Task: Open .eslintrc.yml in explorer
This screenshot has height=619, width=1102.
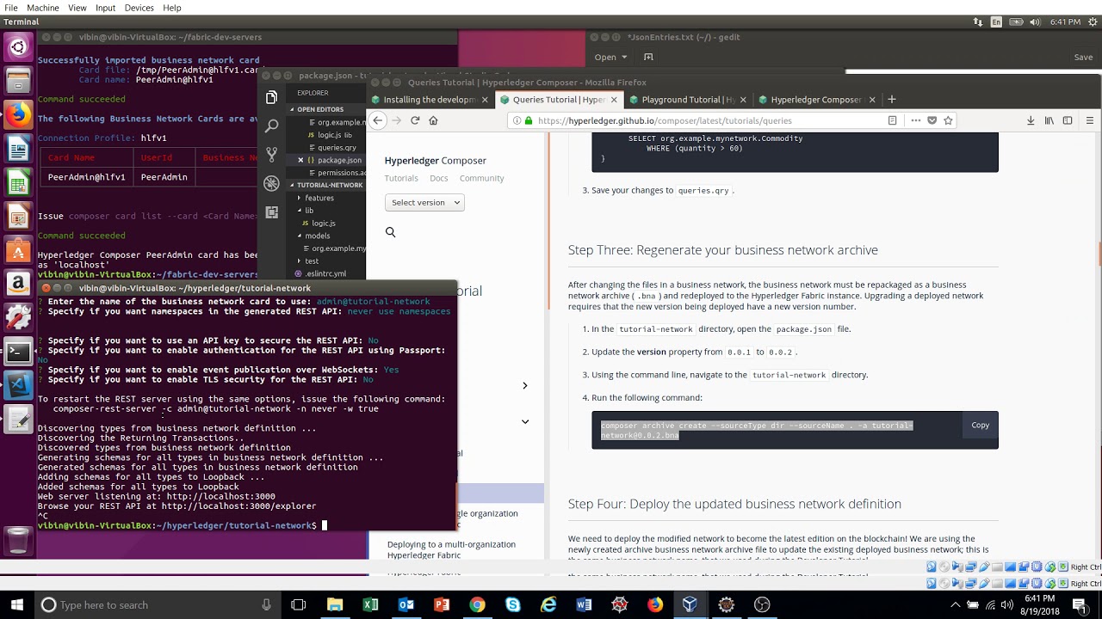Action: click(325, 273)
